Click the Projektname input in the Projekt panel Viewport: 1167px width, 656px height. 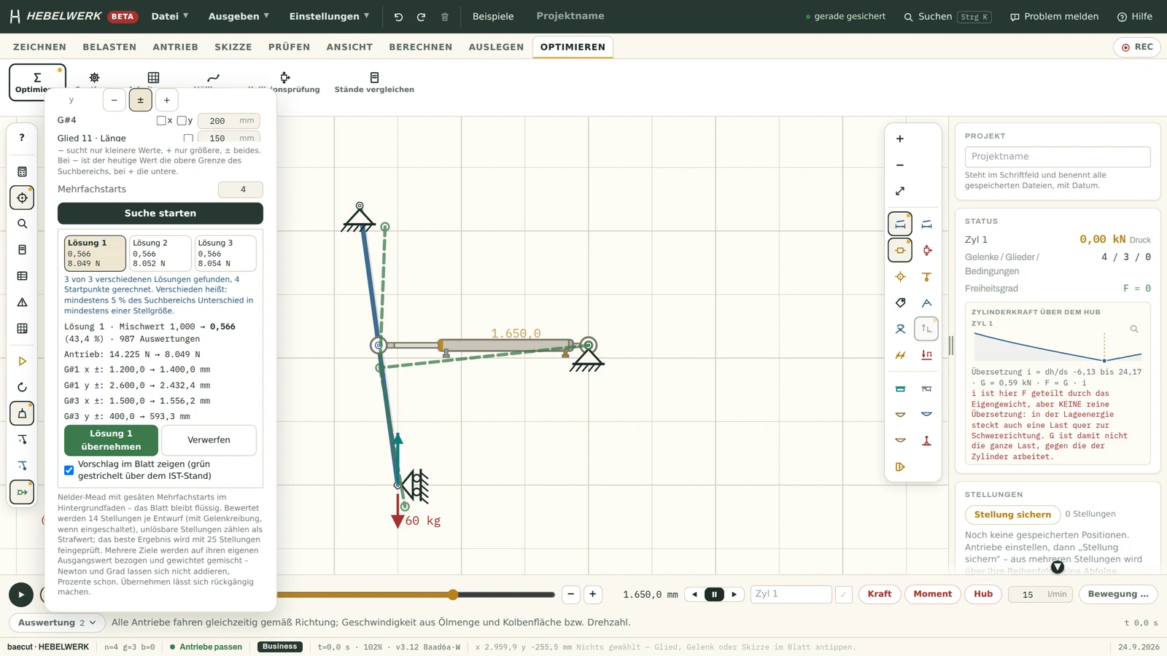point(1058,157)
